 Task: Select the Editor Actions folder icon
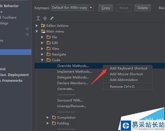click(x=43, y=25)
